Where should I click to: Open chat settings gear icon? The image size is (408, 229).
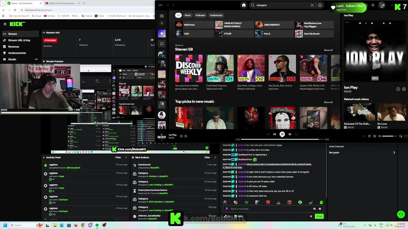coord(311,216)
